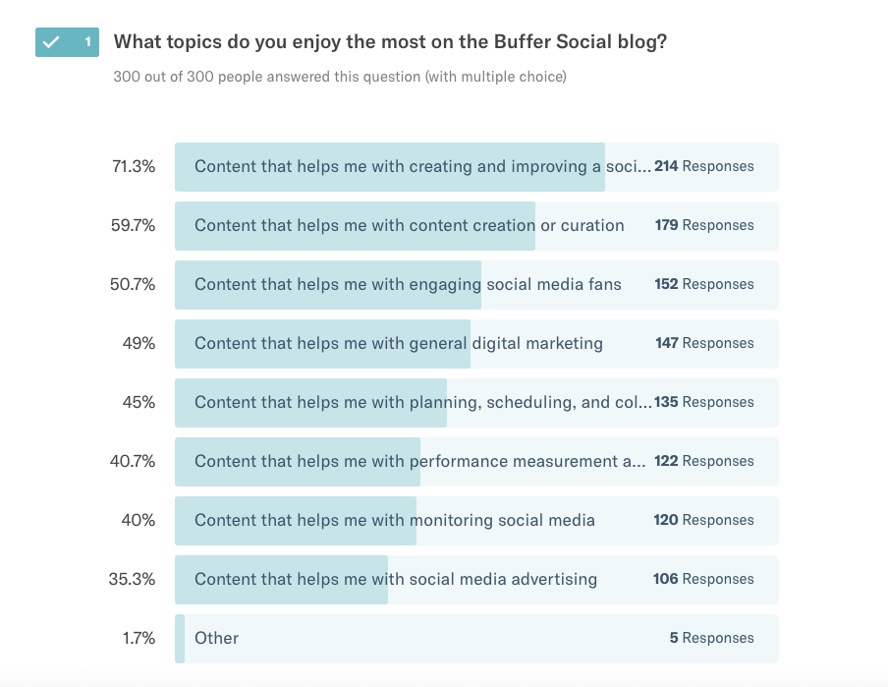Click the '300 out of 300 people answered' subtitle
The image size is (888, 687).
coord(340,77)
